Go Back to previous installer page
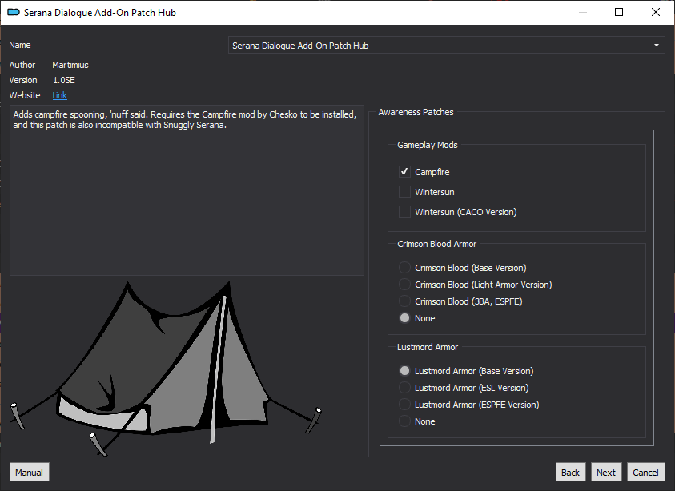 [x=570, y=472]
